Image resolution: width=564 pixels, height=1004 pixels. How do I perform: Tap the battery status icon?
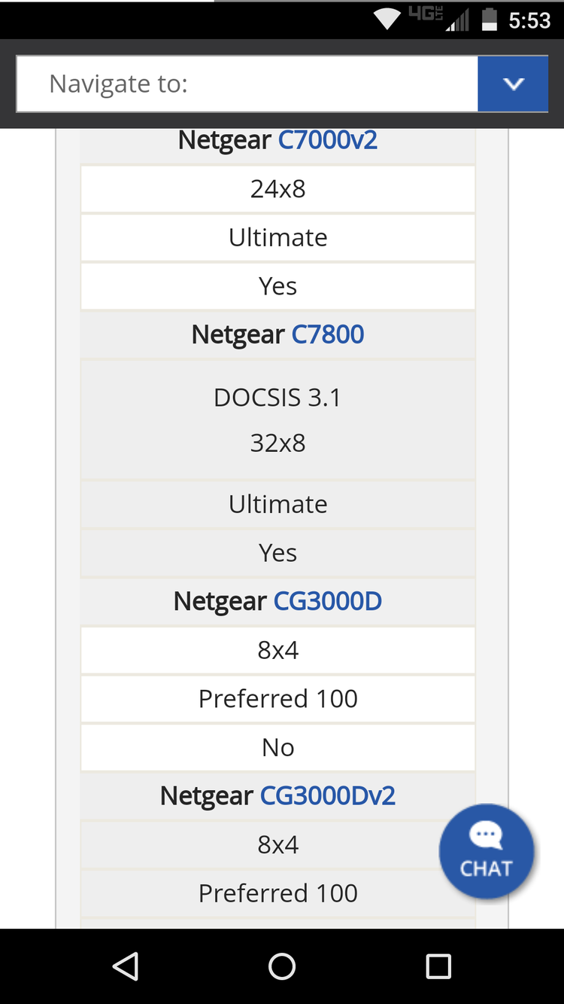pyautogui.click(x=490, y=20)
